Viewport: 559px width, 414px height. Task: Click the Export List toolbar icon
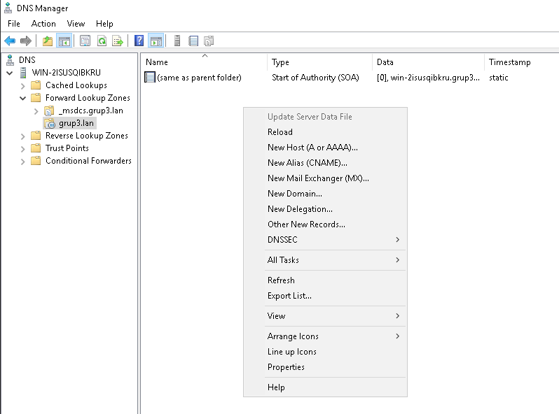pyautogui.click(x=118, y=41)
